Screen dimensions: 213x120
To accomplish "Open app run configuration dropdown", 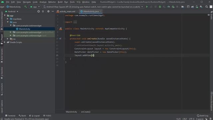I will click(x=35, y=7).
